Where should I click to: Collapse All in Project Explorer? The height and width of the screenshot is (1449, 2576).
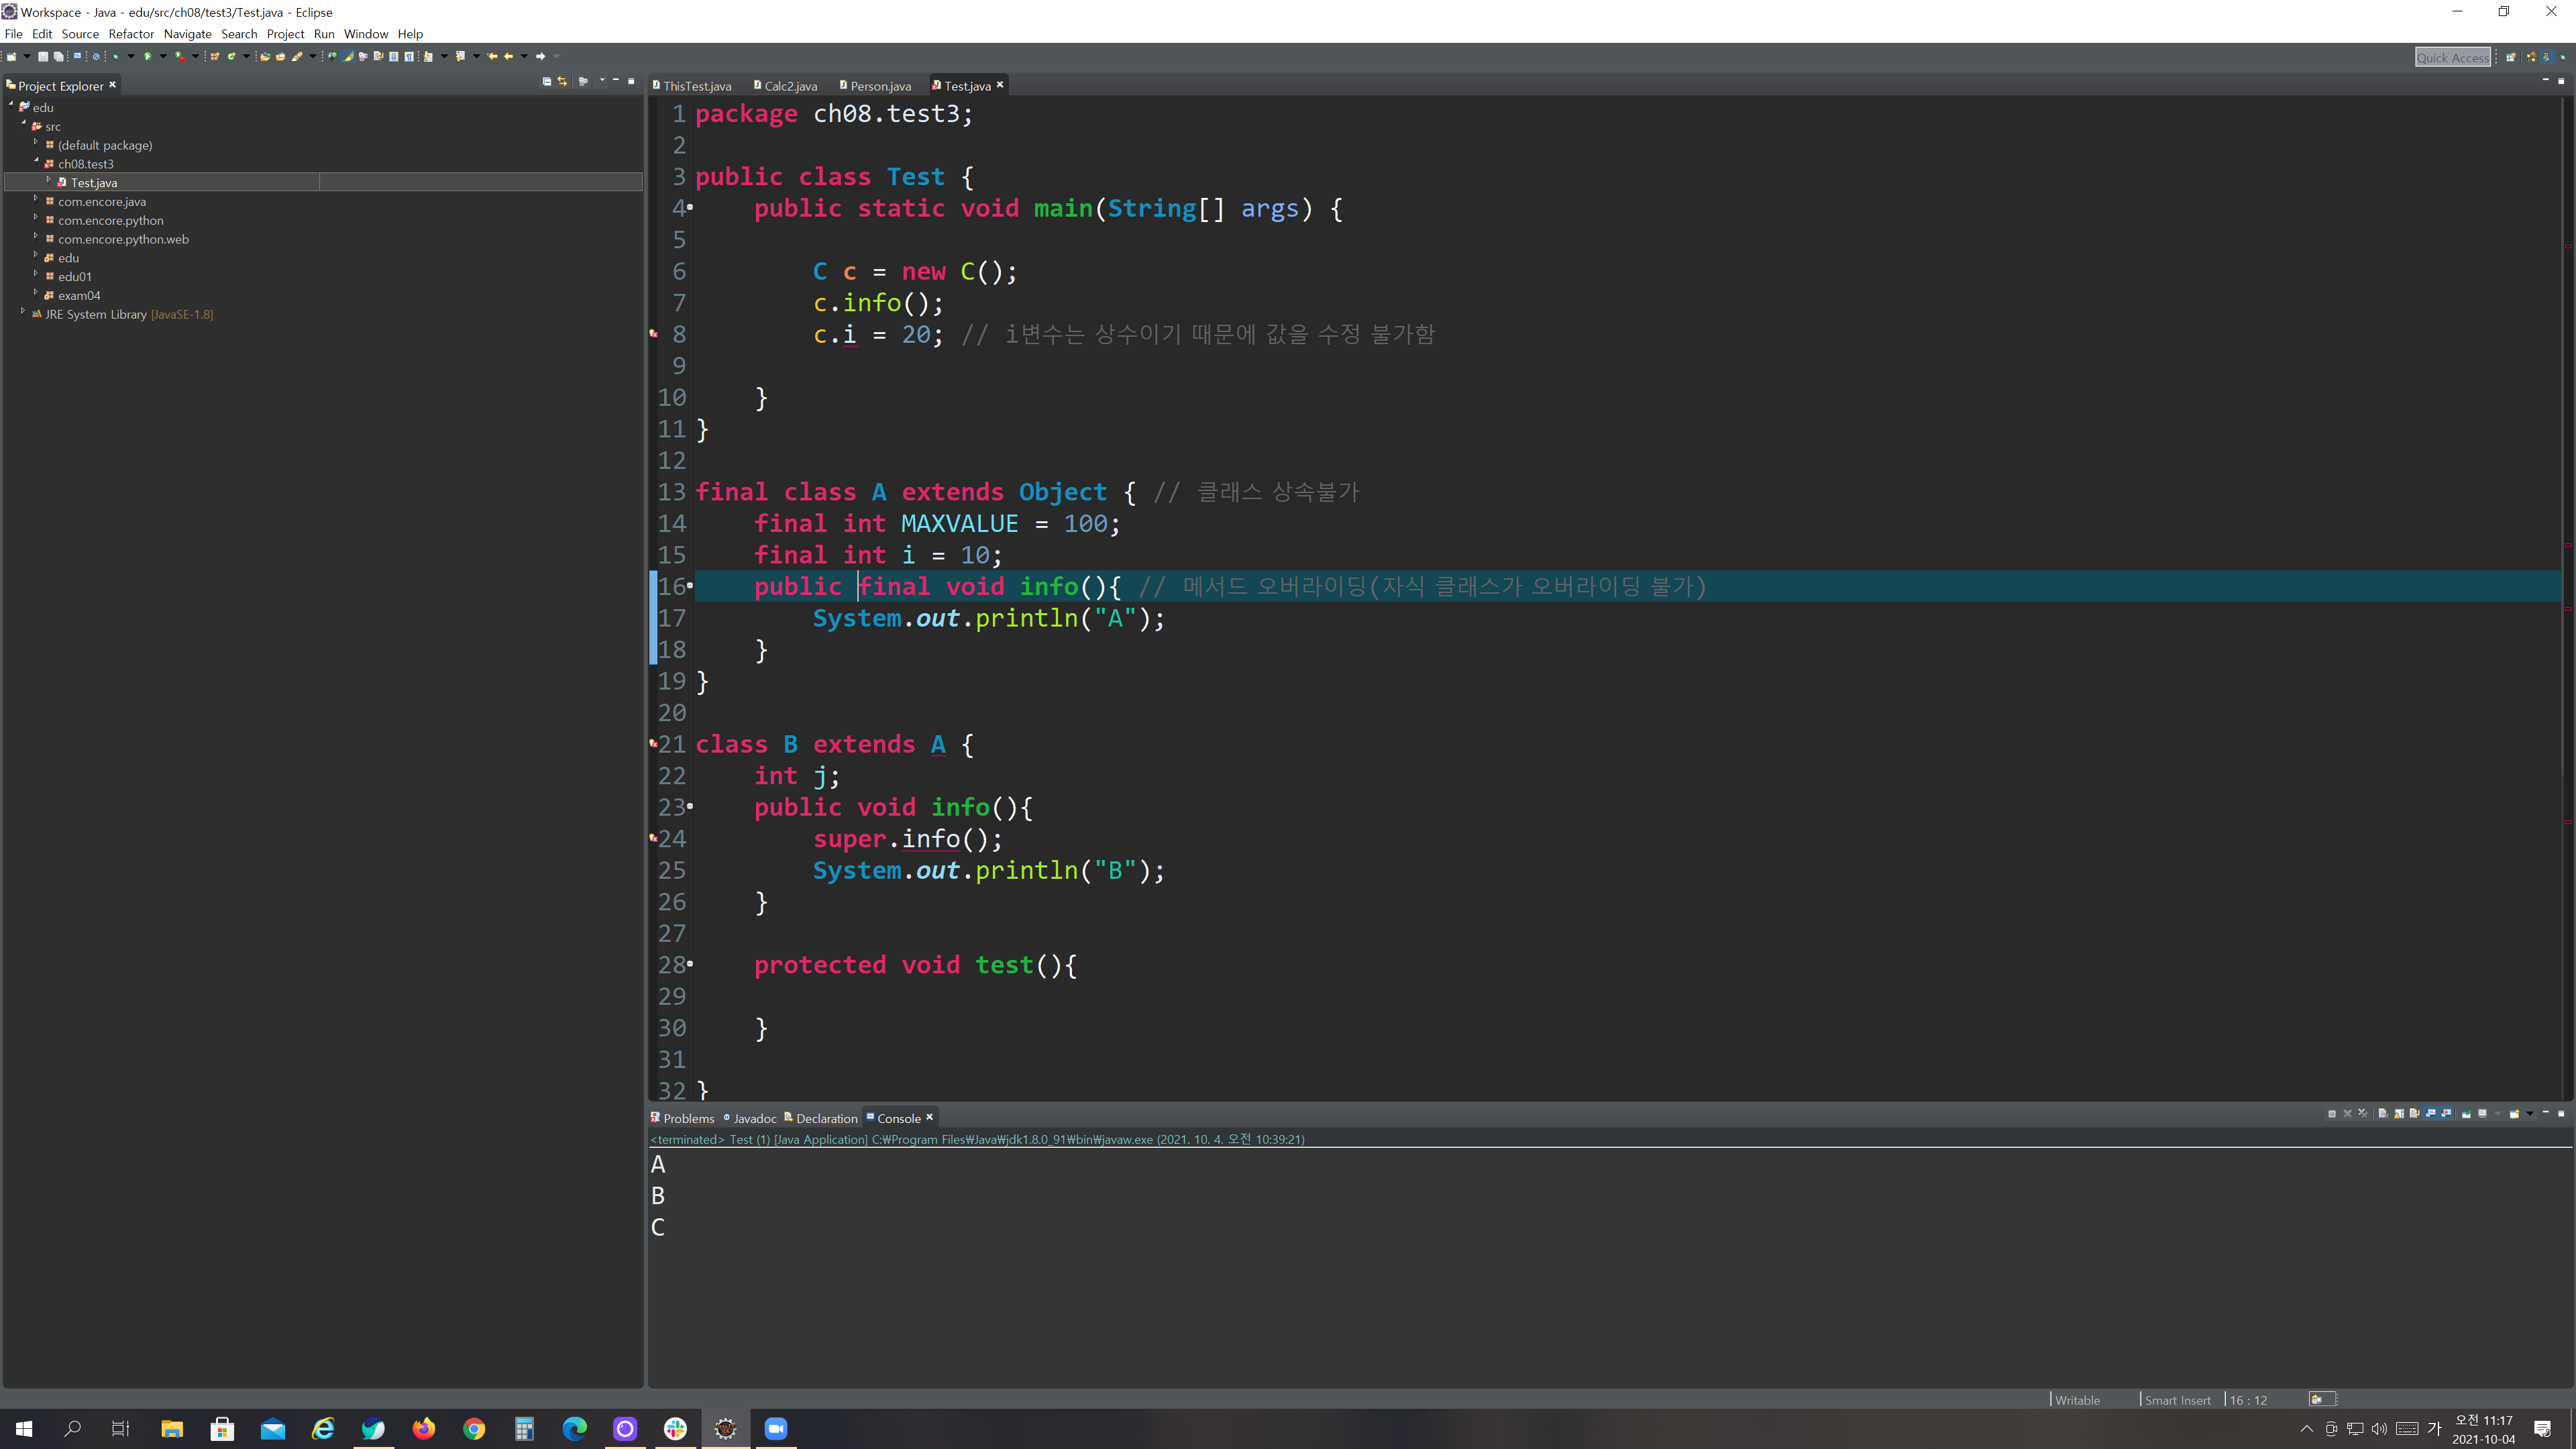[x=547, y=81]
